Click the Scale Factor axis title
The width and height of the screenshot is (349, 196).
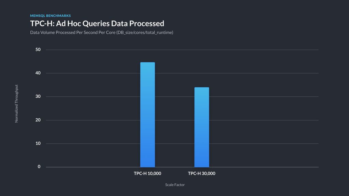click(175, 185)
